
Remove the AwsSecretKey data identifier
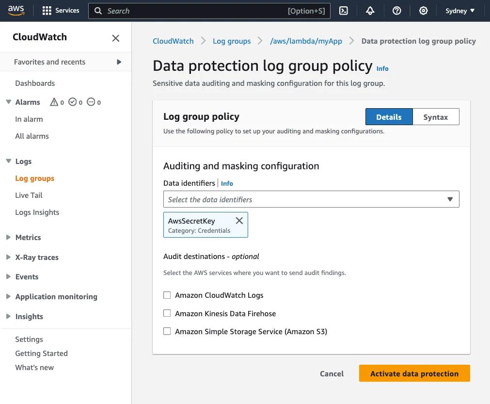[x=239, y=220]
